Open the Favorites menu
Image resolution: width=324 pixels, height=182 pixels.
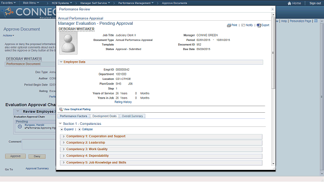[x=9, y=3]
